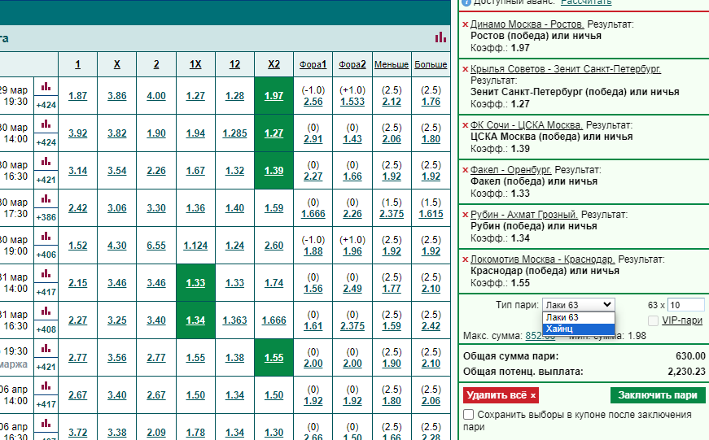This screenshot has width=709, height=440.
Task: Open the Динамо Москва - Ростов match link
Action: pyautogui.click(x=527, y=24)
